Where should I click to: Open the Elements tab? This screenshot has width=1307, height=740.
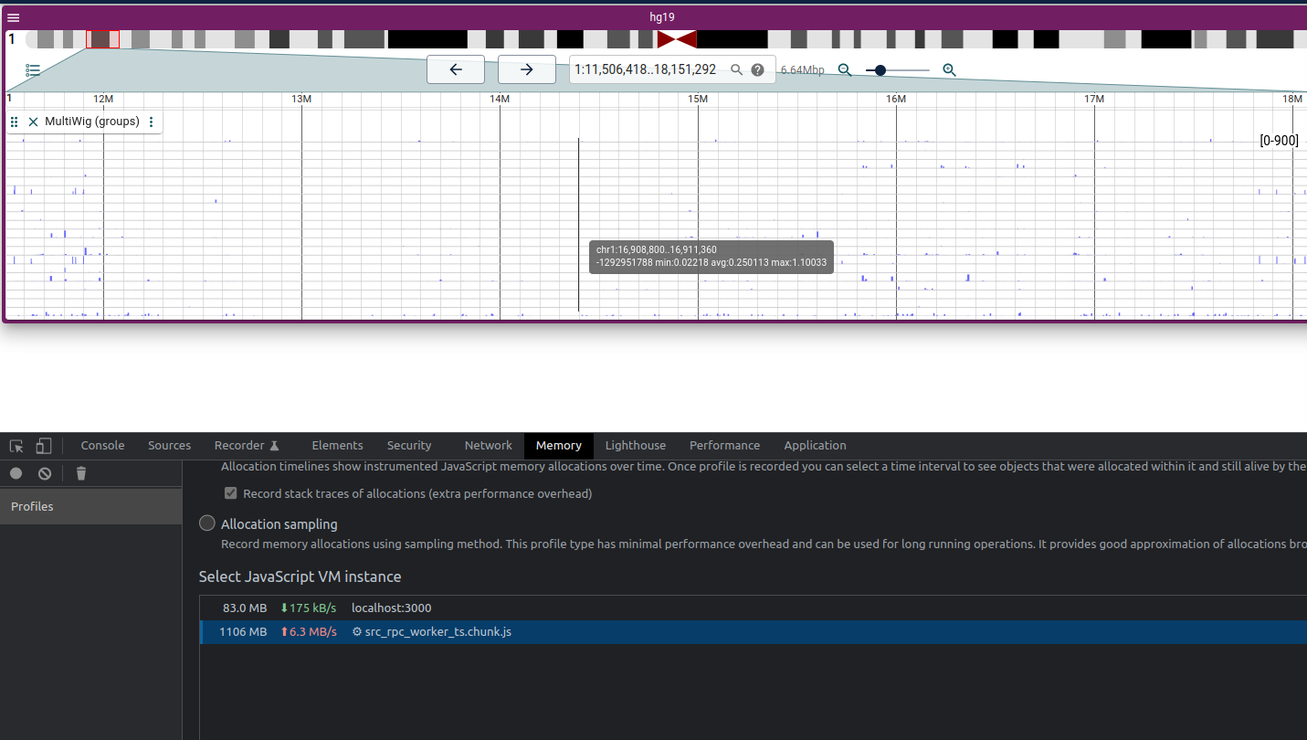click(x=337, y=446)
